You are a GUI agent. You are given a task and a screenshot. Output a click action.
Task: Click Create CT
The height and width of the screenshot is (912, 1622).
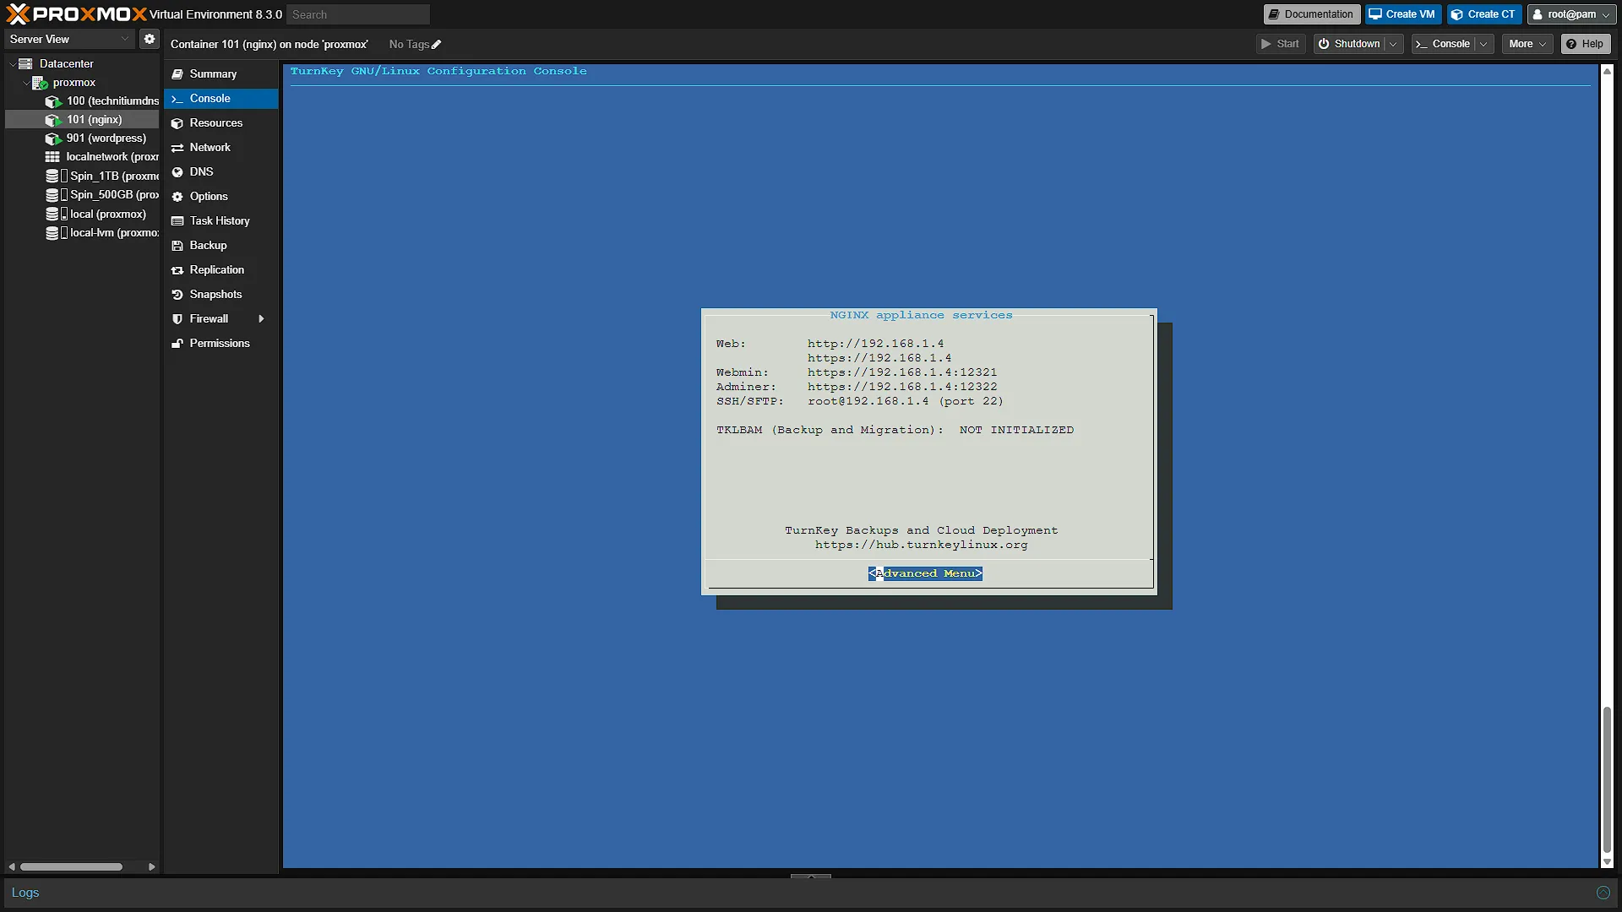(x=1483, y=14)
